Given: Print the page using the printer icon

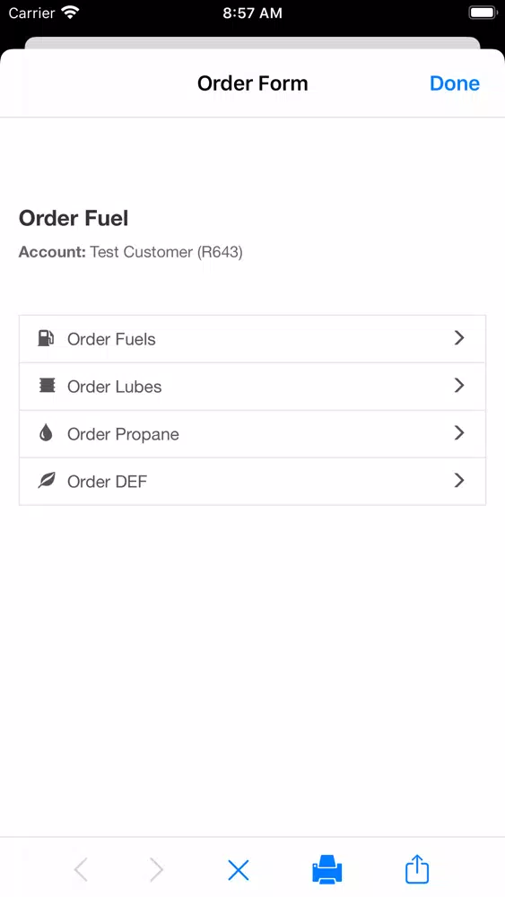Looking at the screenshot, I should (327, 869).
